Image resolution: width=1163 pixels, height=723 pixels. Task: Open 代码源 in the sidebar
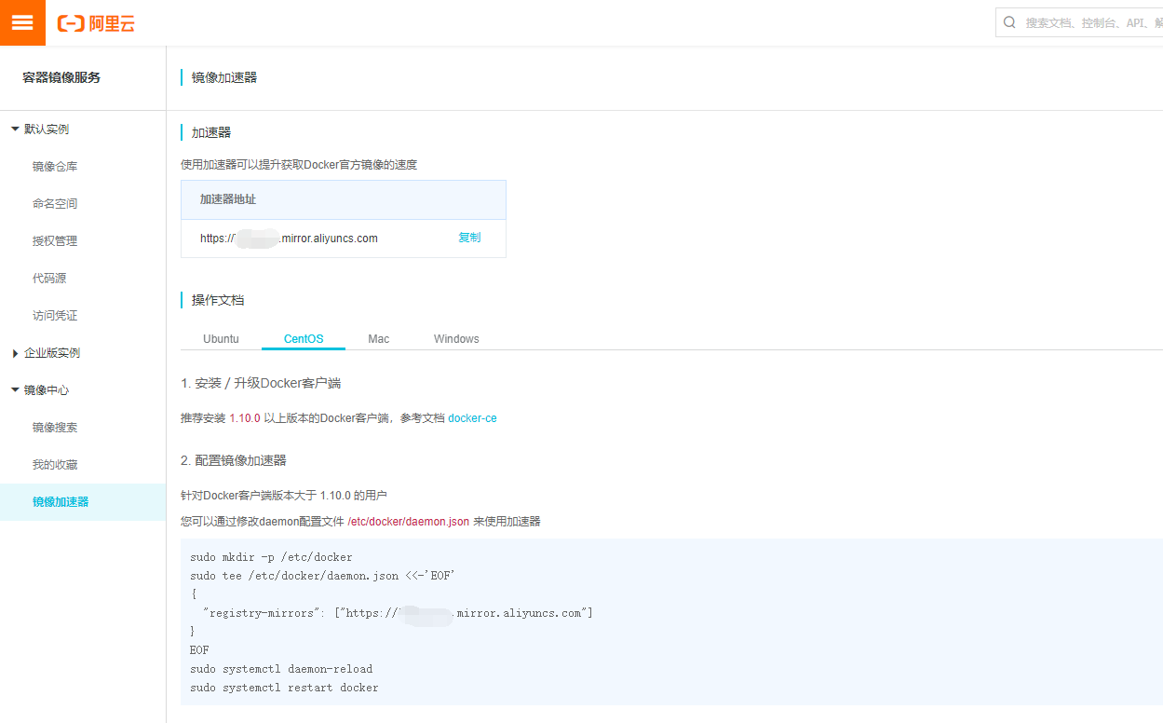(x=49, y=279)
